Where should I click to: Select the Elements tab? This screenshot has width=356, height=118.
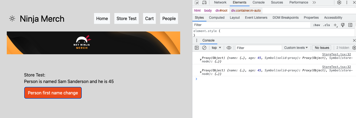[x=240, y=2]
